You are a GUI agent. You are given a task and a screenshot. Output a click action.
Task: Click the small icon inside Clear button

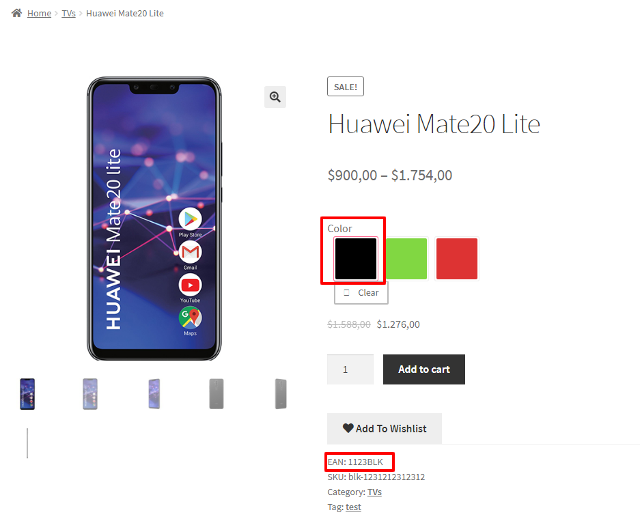coord(346,292)
